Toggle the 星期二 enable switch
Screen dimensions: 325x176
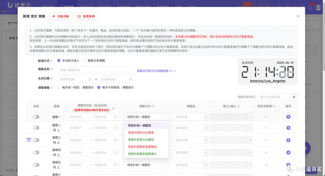click(x=36, y=128)
